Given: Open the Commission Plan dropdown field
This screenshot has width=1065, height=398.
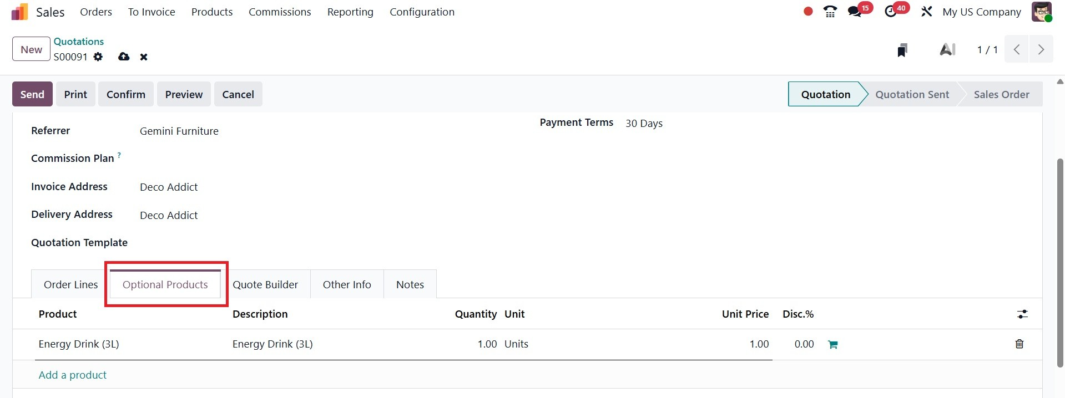Looking at the screenshot, I should coord(277,159).
